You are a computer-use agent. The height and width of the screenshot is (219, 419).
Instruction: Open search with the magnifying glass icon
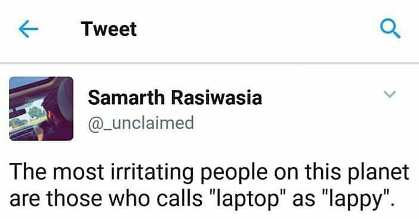click(x=390, y=29)
